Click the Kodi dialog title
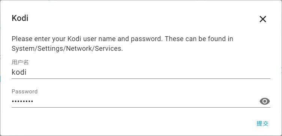Viewport: 282px width, 136px height. click(x=20, y=18)
